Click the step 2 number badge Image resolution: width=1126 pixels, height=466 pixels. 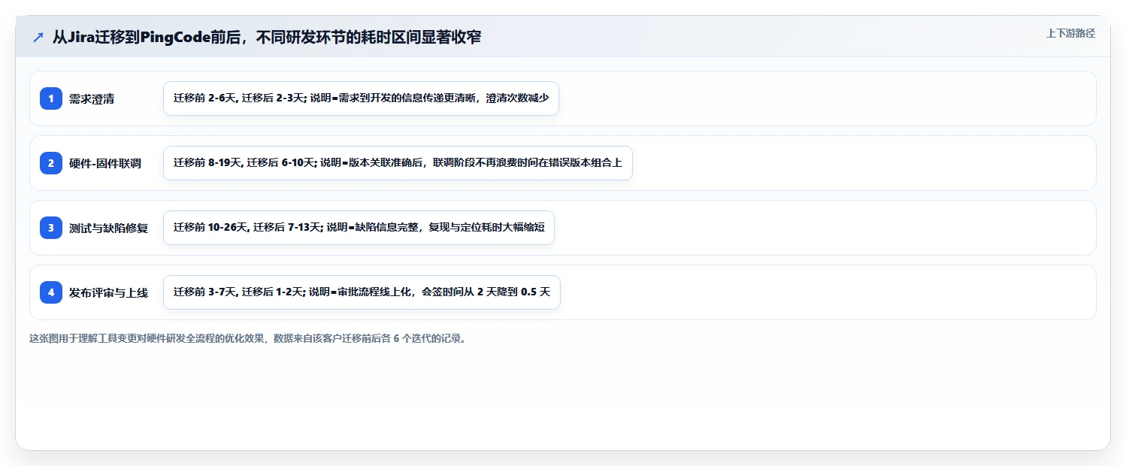51,163
